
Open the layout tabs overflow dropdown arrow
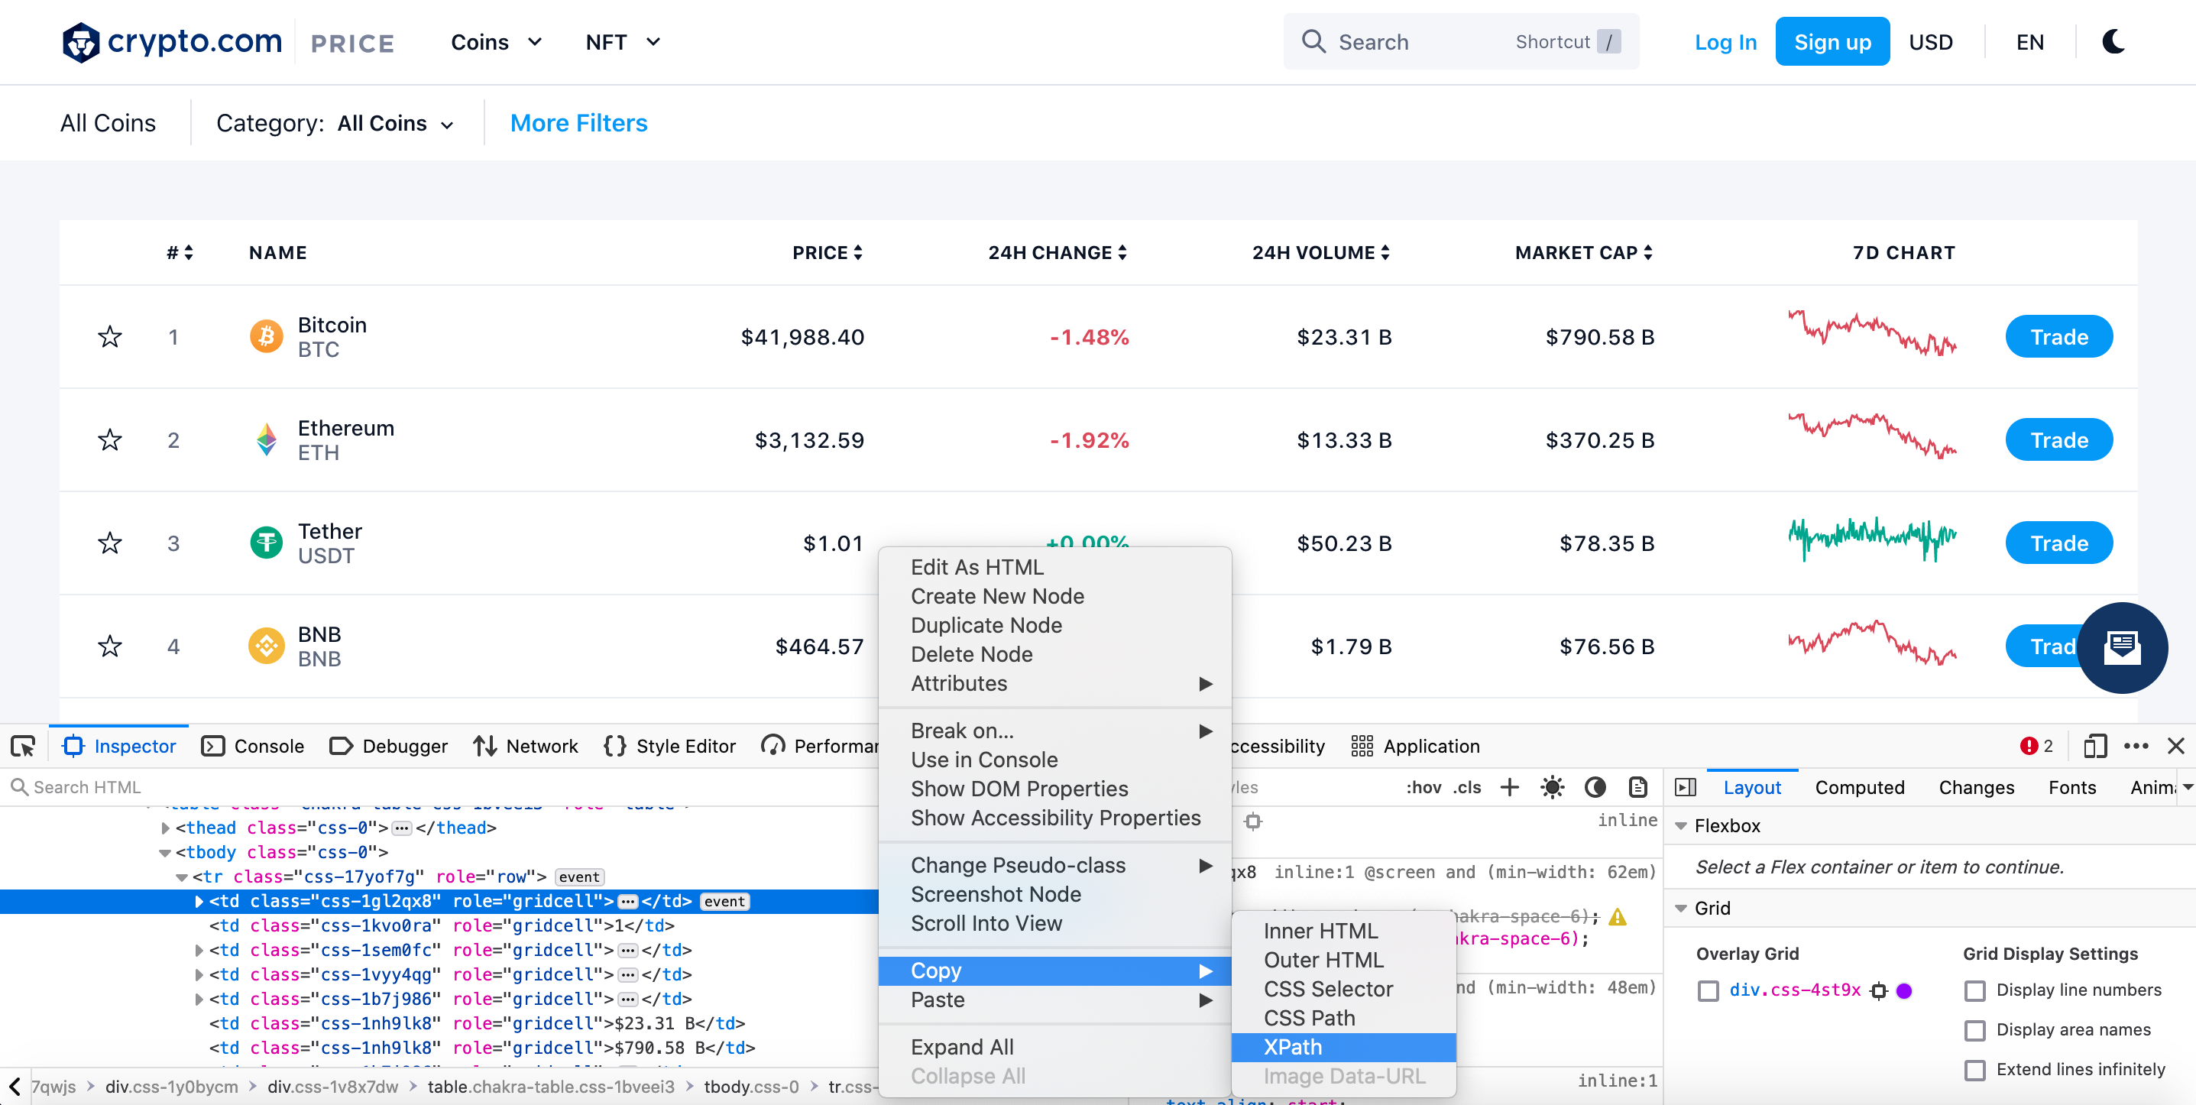point(2188,787)
